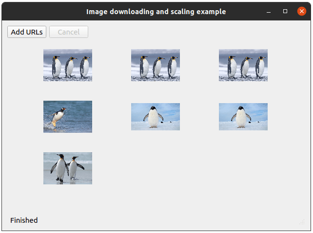Screen dimensions: 313x233
Task: Click the empty status bar area beside Finished
Action: [x=161, y=220]
